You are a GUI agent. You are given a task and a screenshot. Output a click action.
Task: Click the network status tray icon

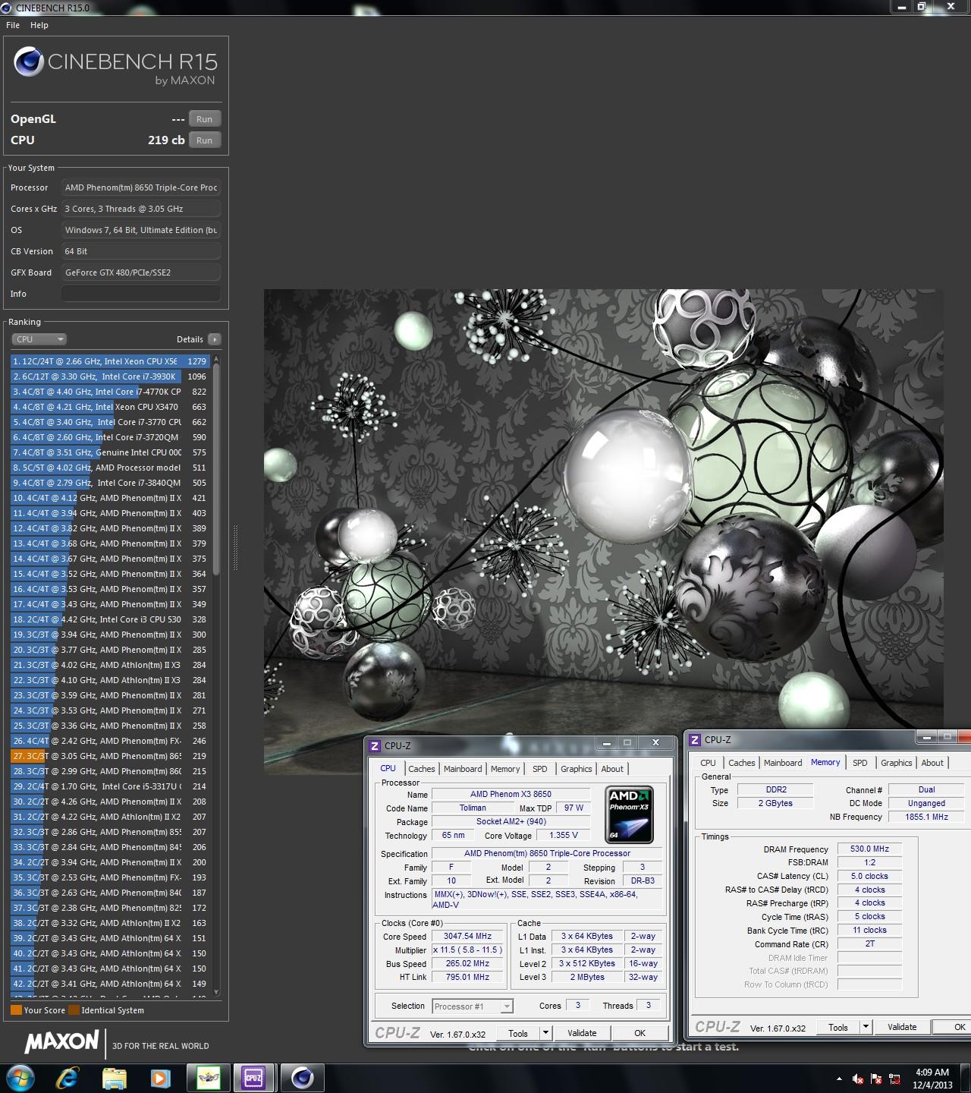[894, 1079]
